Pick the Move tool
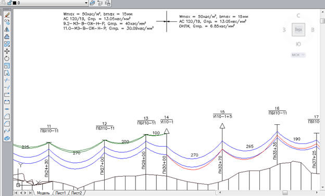 7,51
